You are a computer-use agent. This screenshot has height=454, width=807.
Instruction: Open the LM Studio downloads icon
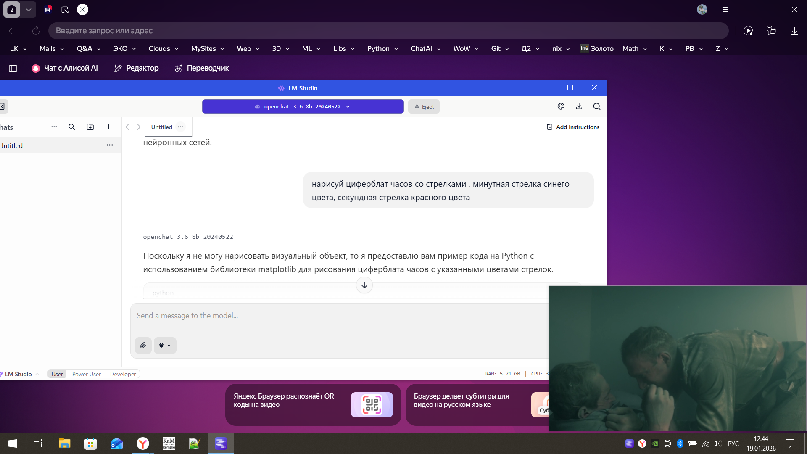point(579,107)
